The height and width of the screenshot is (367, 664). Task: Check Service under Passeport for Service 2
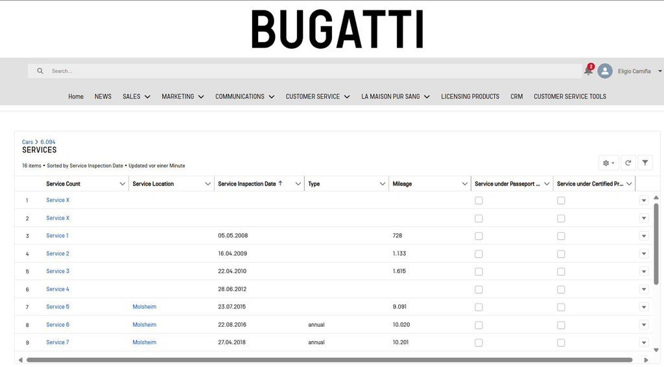(479, 254)
